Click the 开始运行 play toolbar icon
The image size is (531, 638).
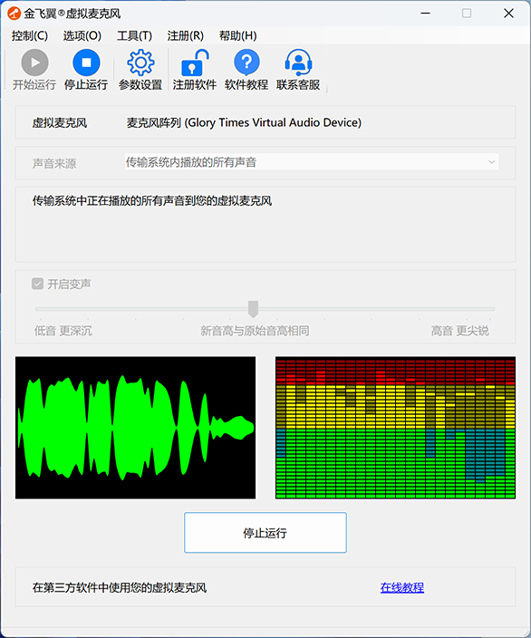tap(34, 63)
